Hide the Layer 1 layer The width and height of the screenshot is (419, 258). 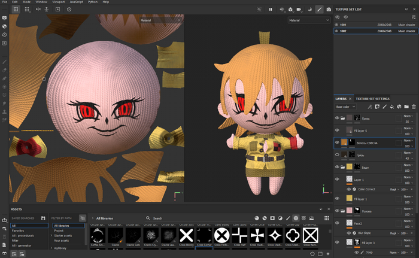click(337, 179)
